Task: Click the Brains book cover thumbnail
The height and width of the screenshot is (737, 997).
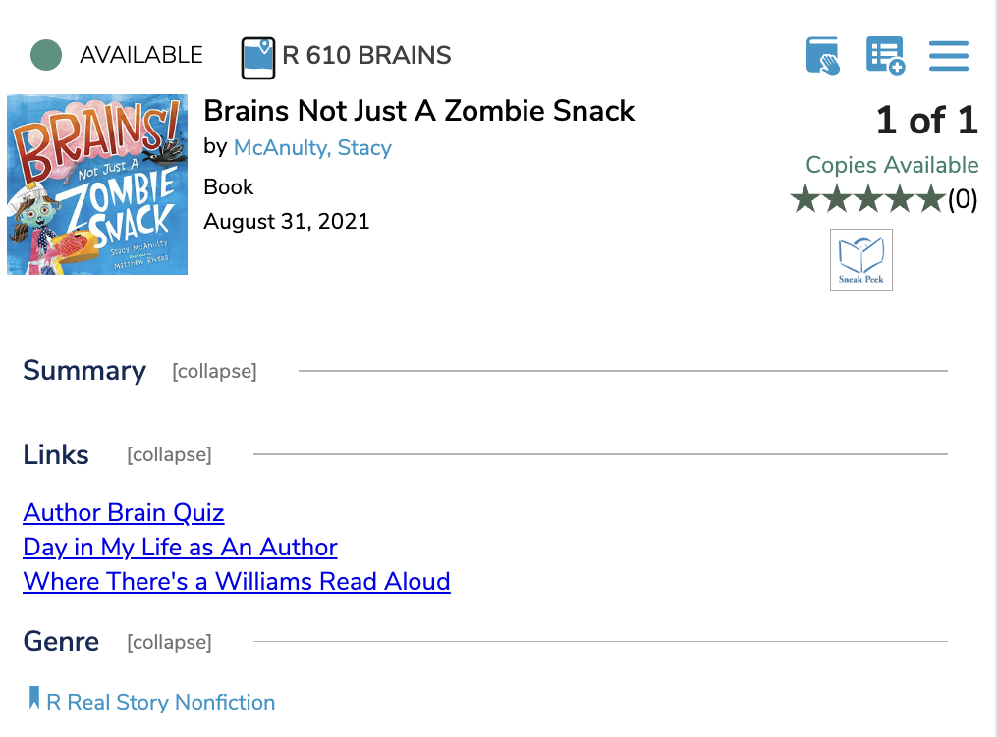Action: [97, 184]
